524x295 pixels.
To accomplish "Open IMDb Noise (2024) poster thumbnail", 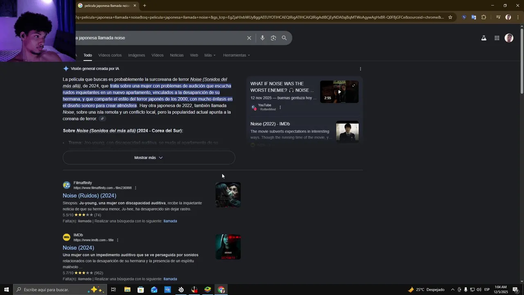I will 228,247.
